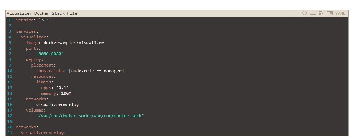Click the memory 100M value
The image size is (354, 138).
pos(66,93)
